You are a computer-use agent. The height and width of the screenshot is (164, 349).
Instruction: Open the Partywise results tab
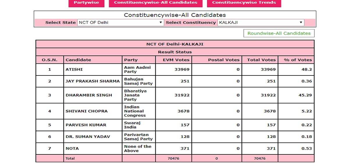pyautogui.click(x=86, y=3)
